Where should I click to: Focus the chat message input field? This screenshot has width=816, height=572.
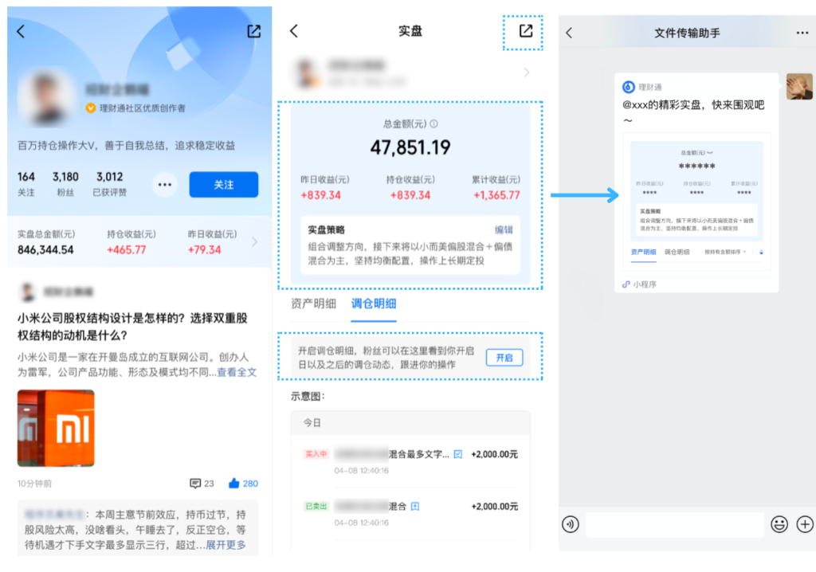pyautogui.click(x=674, y=524)
